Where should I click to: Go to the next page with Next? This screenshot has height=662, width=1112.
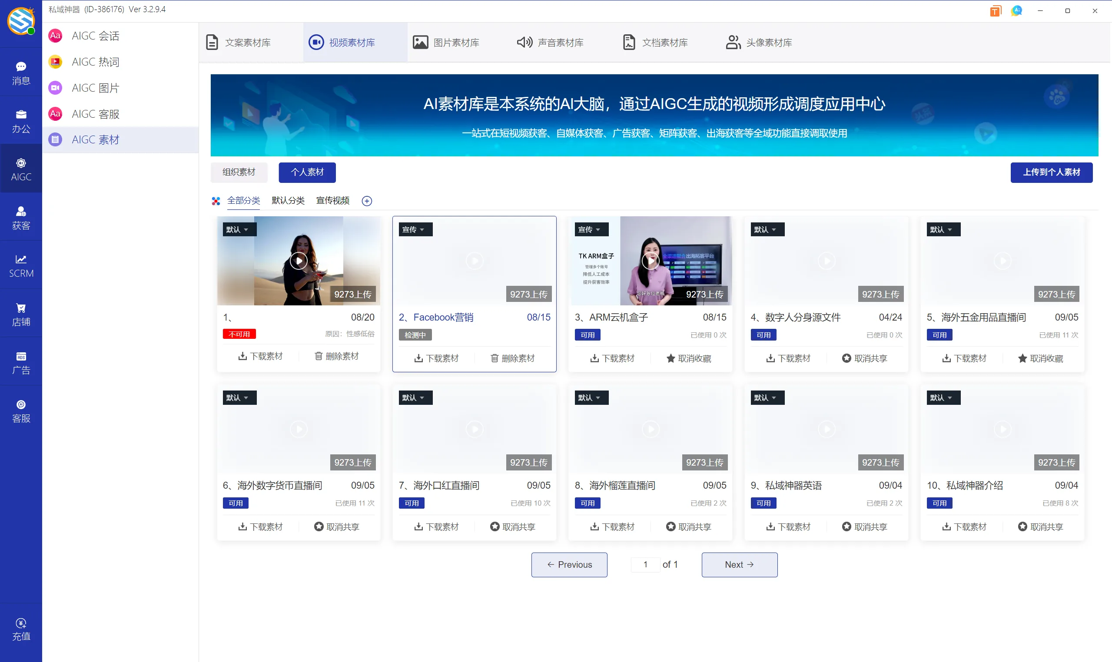739,564
